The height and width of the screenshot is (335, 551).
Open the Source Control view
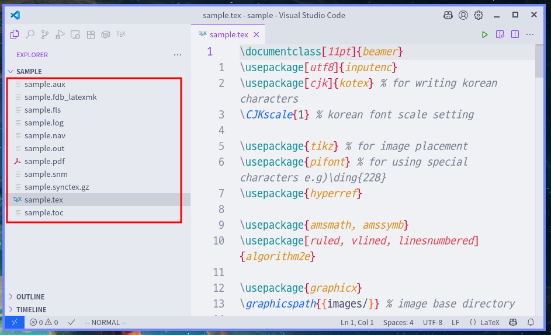(x=45, y=34)
